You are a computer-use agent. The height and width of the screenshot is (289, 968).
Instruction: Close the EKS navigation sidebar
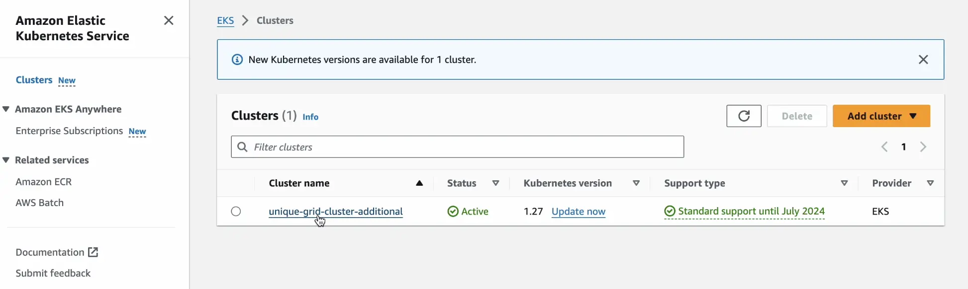point(169,20)
